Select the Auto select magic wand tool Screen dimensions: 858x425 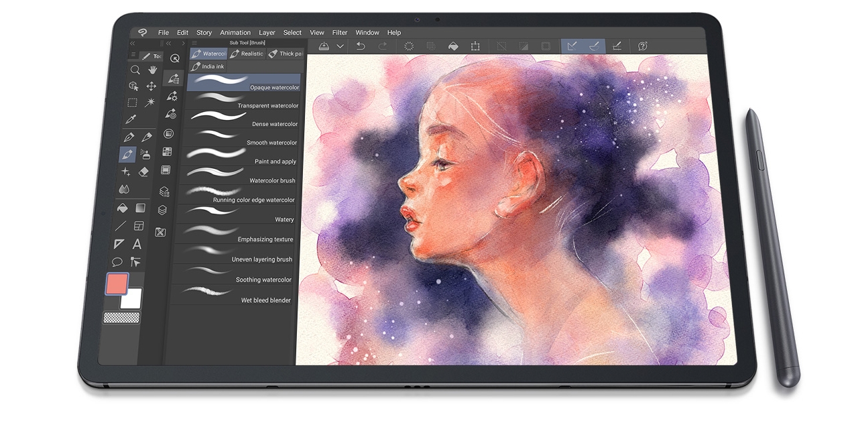click(x=150, y=102)
